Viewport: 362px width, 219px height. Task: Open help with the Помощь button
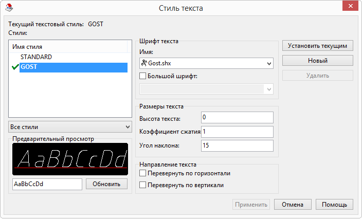click(334, 205)
